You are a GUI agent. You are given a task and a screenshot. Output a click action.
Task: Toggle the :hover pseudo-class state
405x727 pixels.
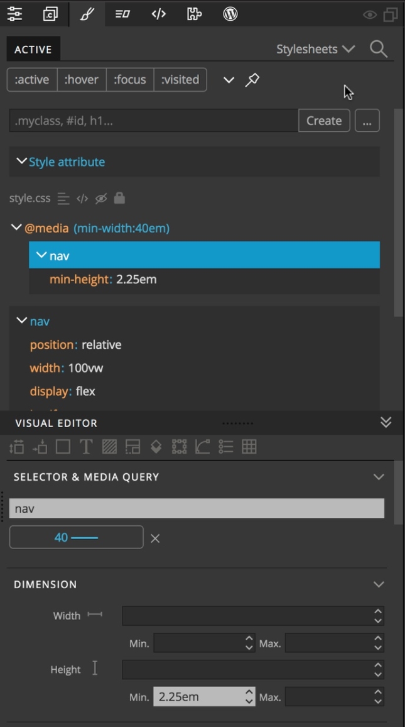point(81,79)
